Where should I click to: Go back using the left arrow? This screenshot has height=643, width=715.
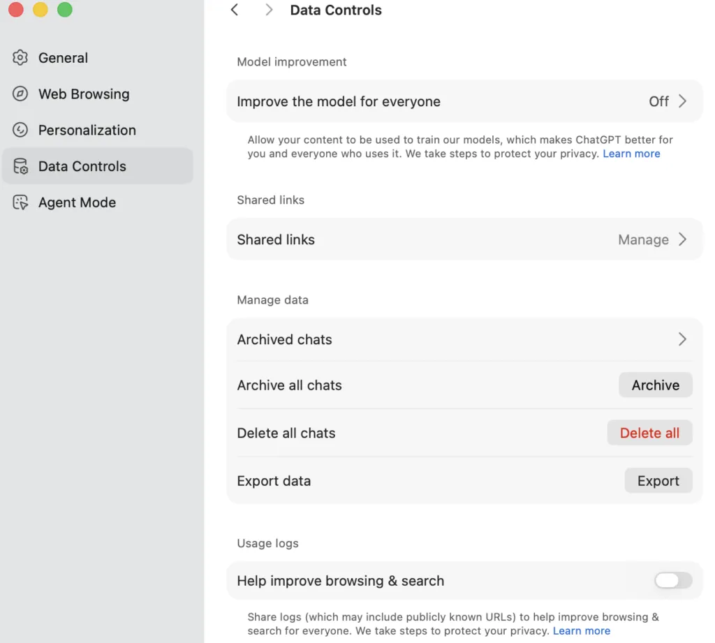(x=235, y=10)
